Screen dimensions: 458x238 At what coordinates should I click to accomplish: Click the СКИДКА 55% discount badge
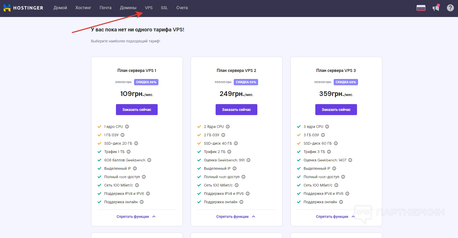pyautogui.click(x=246, y=82)
